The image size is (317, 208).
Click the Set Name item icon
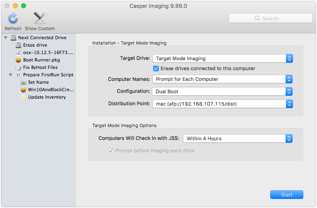click(23, 83)
